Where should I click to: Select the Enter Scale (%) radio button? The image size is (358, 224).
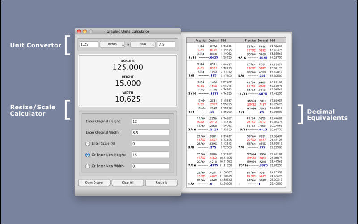(87, 144)
